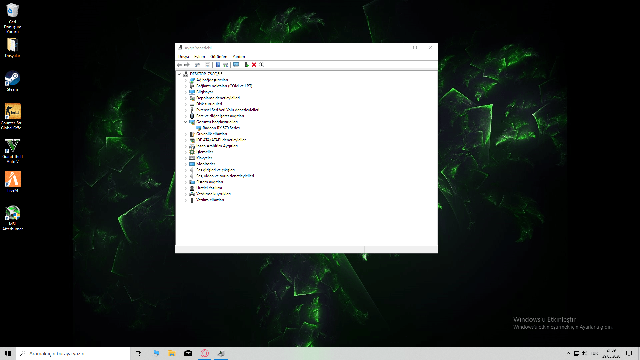Collapse the DESKTOP-76CQ5I5 root node
Screen dimensions: 640x360
179,74
